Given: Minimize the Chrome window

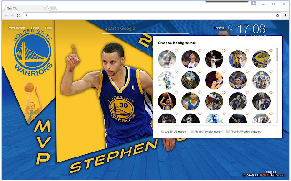Looking at the screenshot, I should coord(263,4).
